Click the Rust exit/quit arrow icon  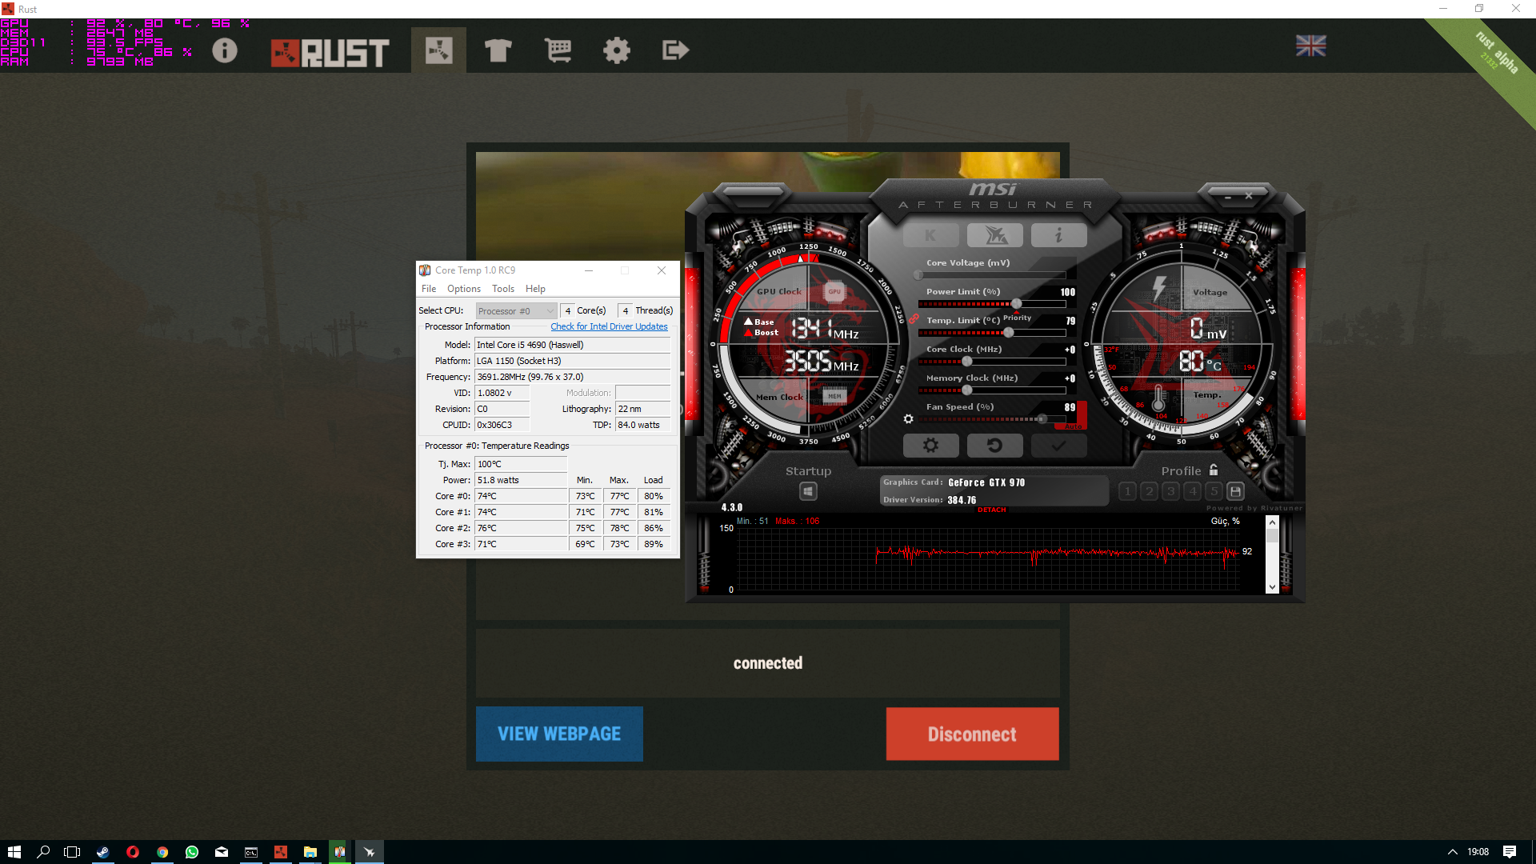[675, 50]
